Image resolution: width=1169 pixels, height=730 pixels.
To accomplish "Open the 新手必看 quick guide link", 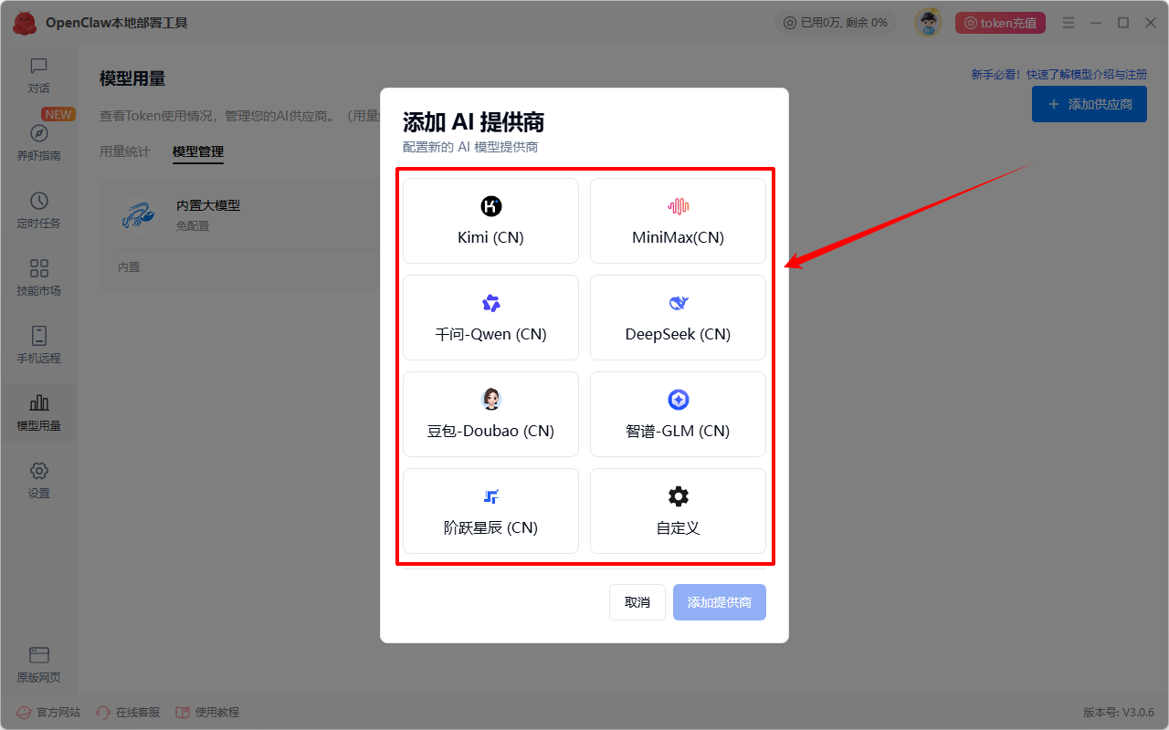I will (x=1059, y=75).
